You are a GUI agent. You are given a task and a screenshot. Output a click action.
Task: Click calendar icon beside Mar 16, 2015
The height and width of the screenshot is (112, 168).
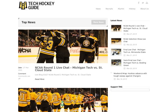pos(115,79)
